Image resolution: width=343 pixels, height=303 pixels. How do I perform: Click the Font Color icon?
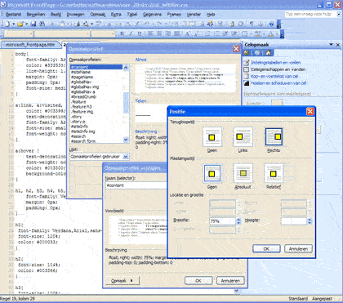tap(270, 33)
